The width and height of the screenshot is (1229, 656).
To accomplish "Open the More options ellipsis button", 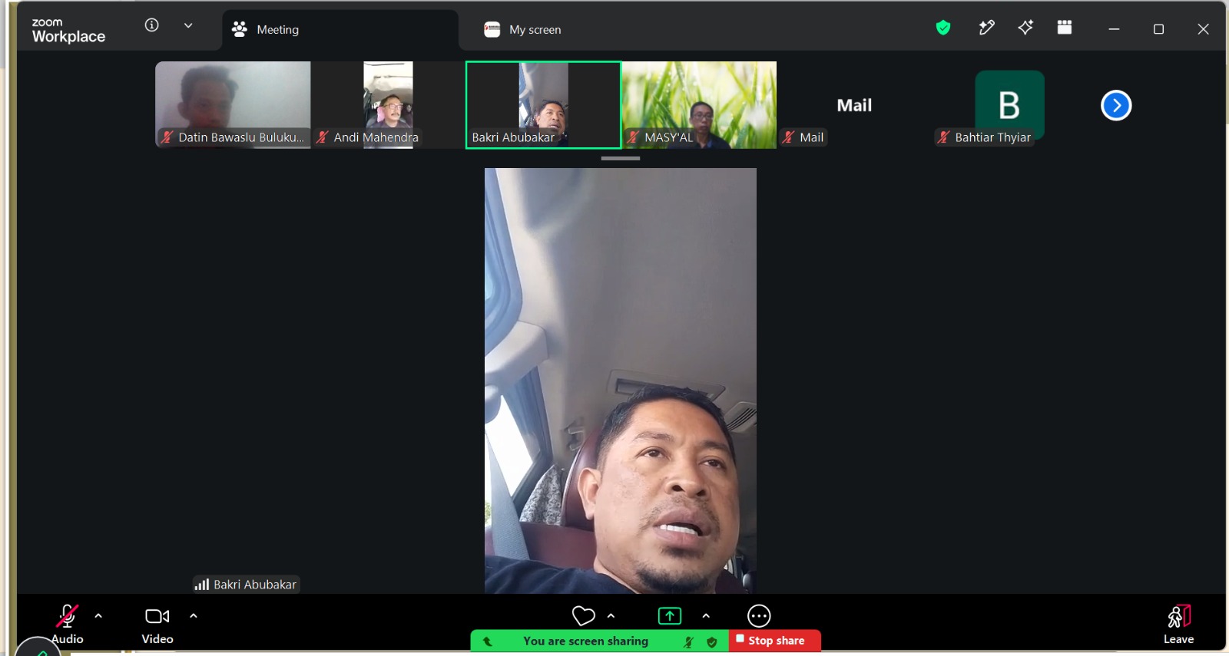I will (x=759, y=616).
